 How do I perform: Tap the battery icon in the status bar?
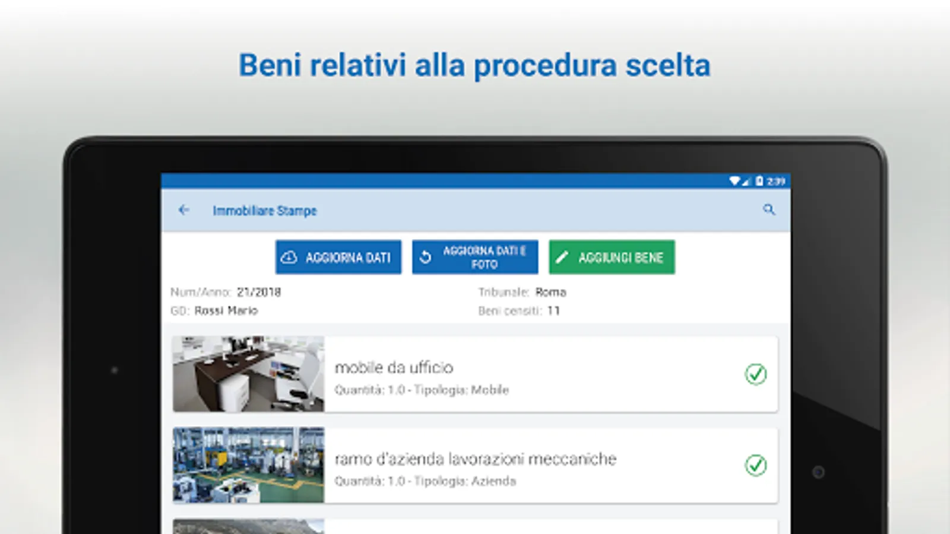759,181
